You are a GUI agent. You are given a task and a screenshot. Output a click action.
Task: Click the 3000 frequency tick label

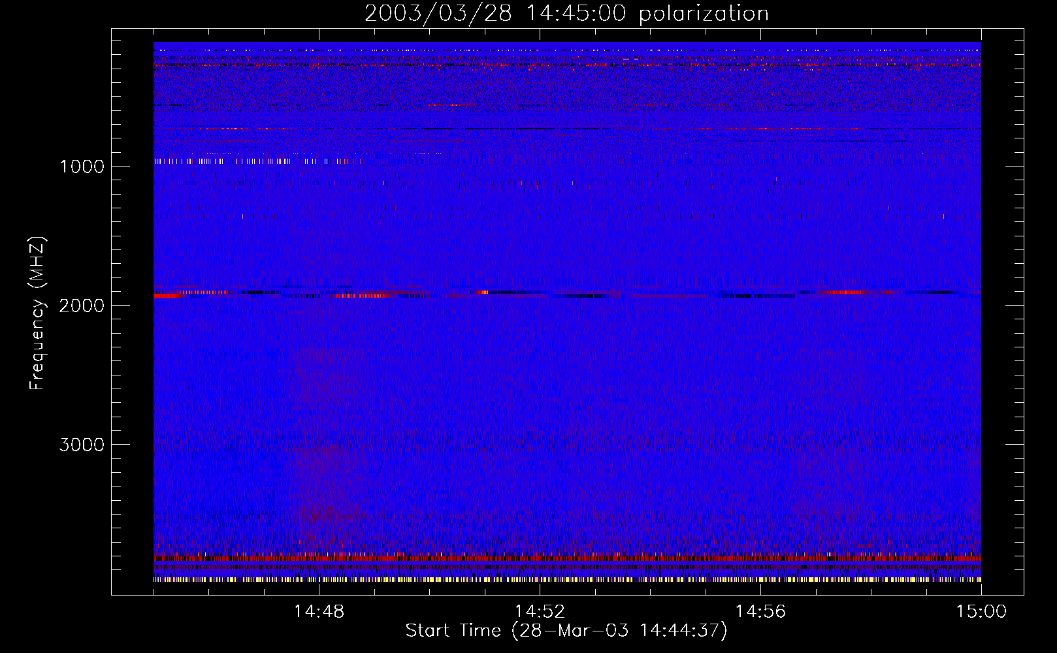pyautogui.click(x=82, y=445)
